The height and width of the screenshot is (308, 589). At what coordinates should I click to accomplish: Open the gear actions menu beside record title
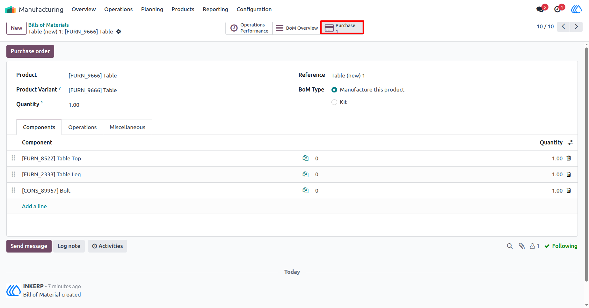(x=119, y=32)
